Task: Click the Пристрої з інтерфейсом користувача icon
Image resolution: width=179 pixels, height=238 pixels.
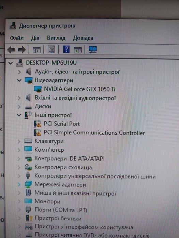Action: pos(28,227)
